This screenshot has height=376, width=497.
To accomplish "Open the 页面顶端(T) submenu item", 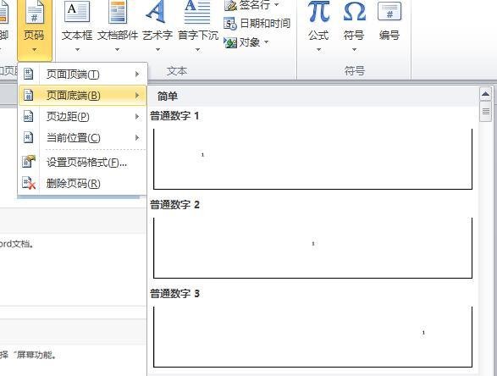I will [x=82, y=75].
